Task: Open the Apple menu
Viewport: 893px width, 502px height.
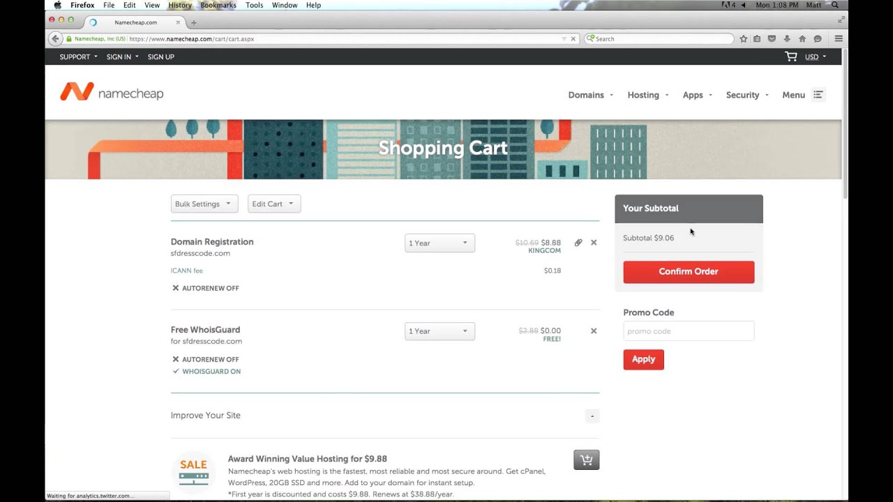Action: (58, 5)
